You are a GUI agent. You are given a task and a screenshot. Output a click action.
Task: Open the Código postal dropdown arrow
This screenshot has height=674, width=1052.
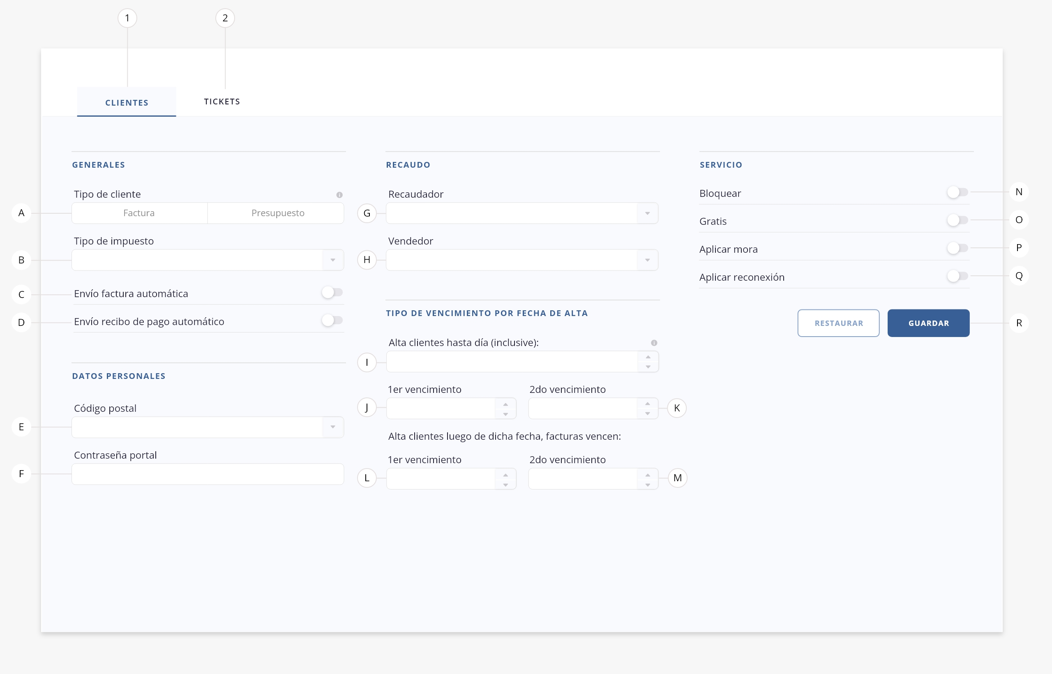tap(332, 427)
